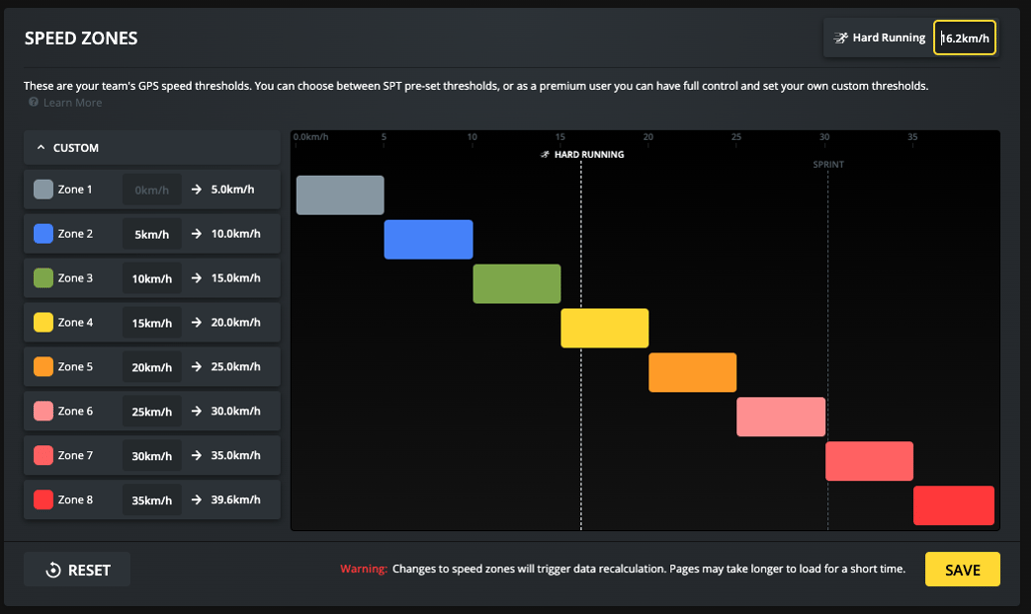The height and width of the screenshot is (614, 1031).
Task: Click the help icon beside Learn More
Action: 34,102
